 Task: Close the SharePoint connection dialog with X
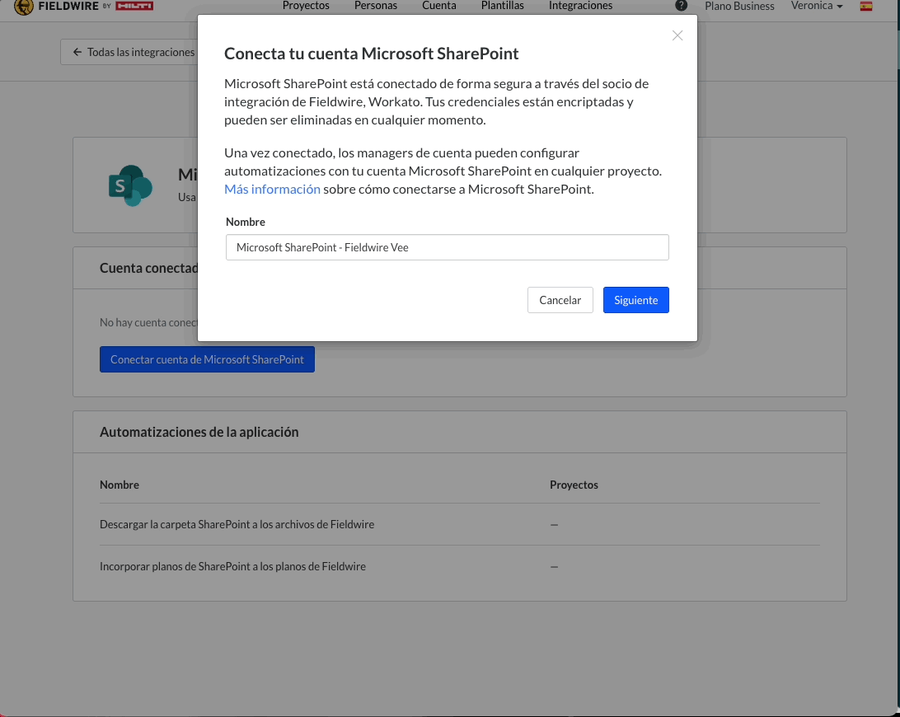pos(677,35)
